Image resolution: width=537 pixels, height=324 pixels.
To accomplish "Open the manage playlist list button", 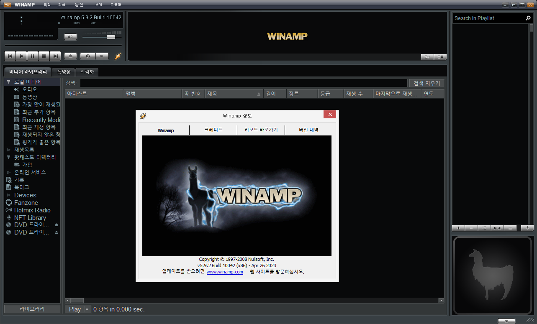I will point(510,228).
